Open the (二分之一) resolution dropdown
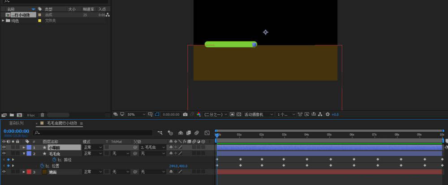448x185 pixels. [x=216, y=114]
